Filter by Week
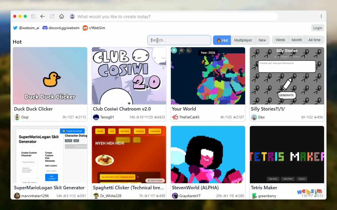Image resolution: width=337 pixels, height=210 pixels. click(280, 40)
